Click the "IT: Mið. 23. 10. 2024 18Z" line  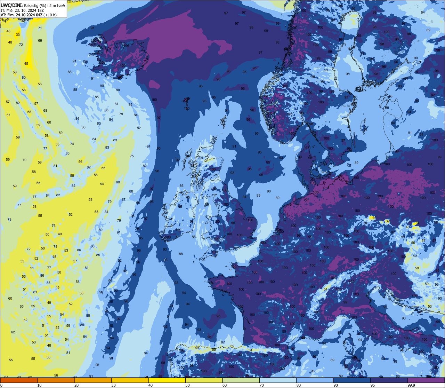click(22, 10)
